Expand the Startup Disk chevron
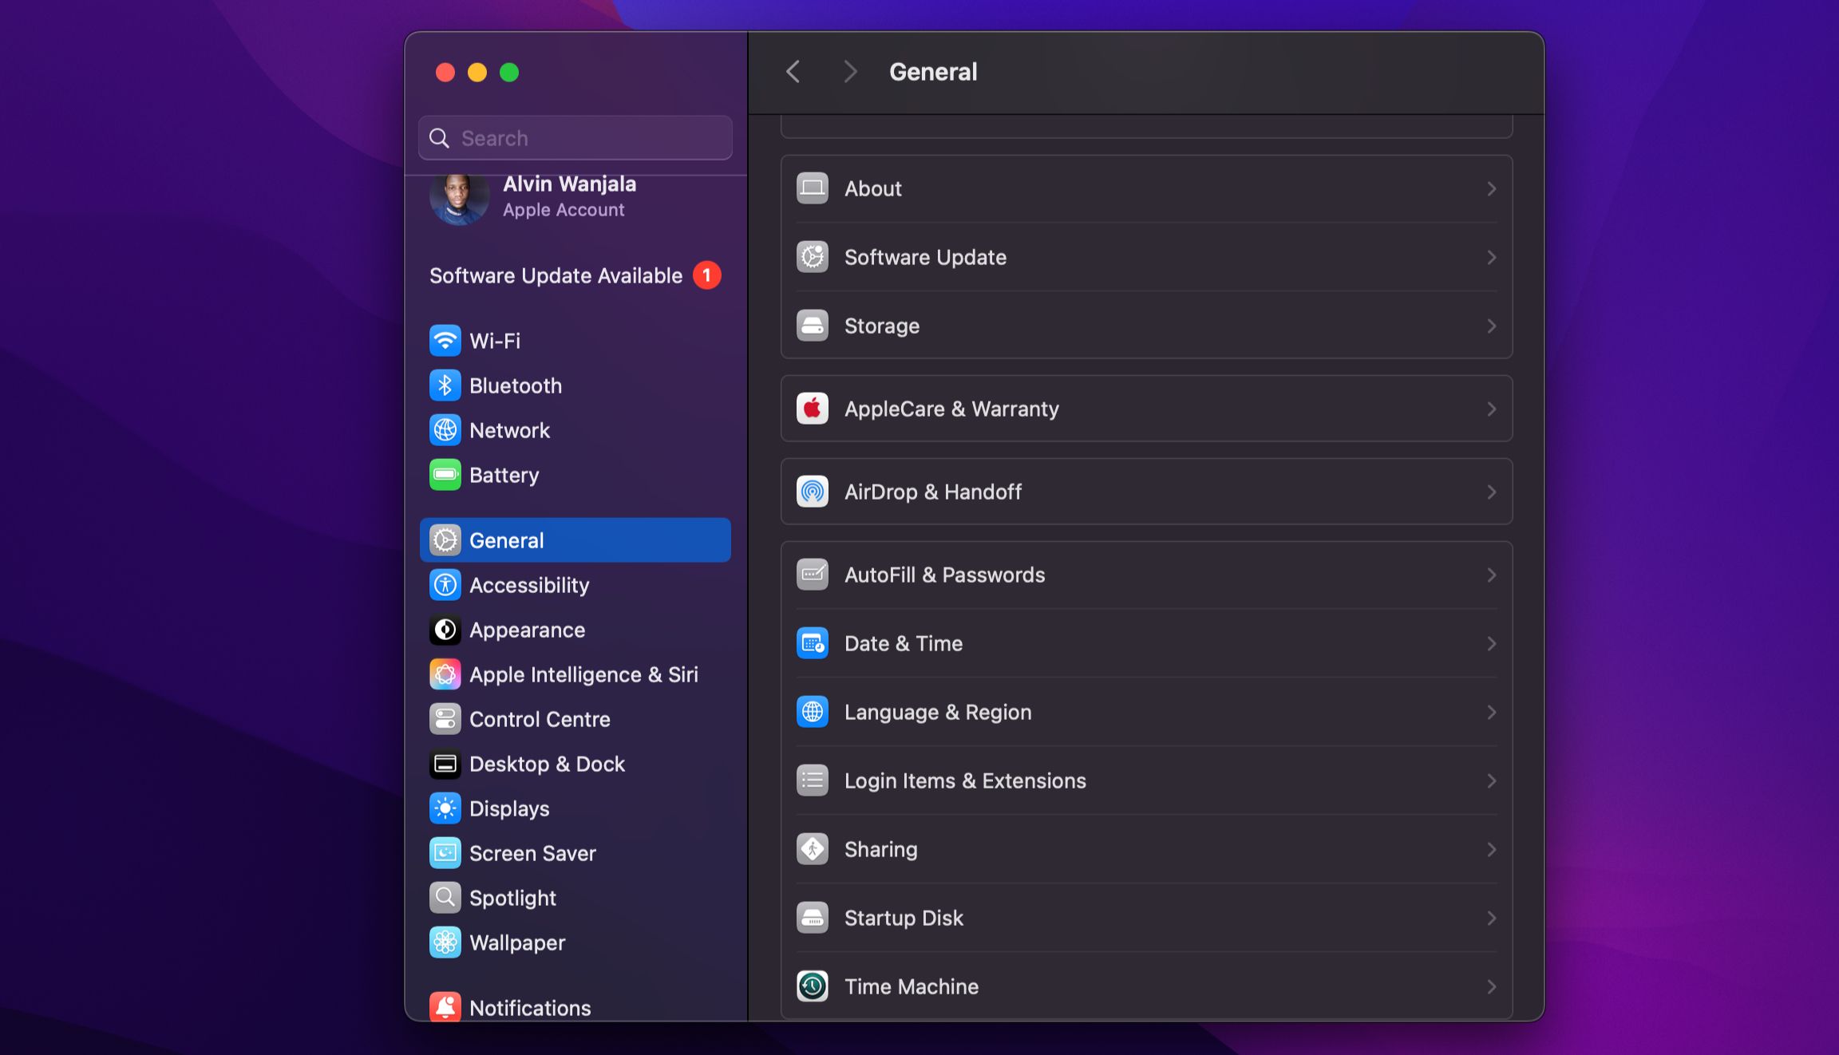 1491,919
